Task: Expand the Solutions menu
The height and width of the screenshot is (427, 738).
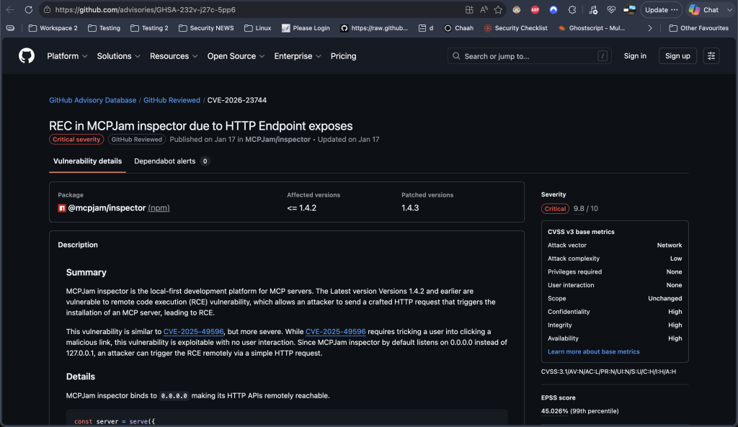Action: tap(119, 56)
